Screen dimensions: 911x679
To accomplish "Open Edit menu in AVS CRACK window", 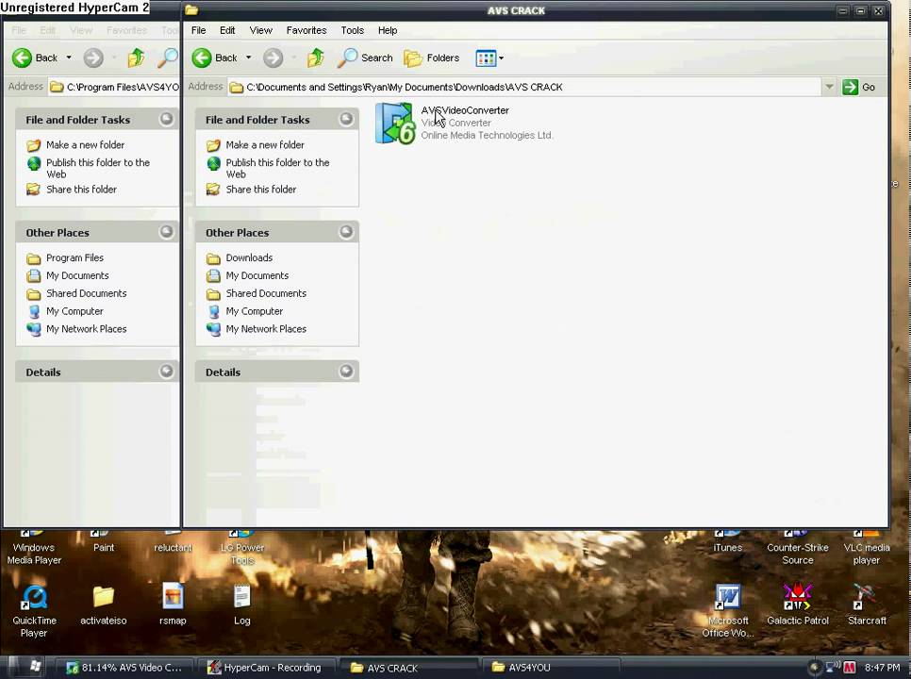I will (227, 30).
